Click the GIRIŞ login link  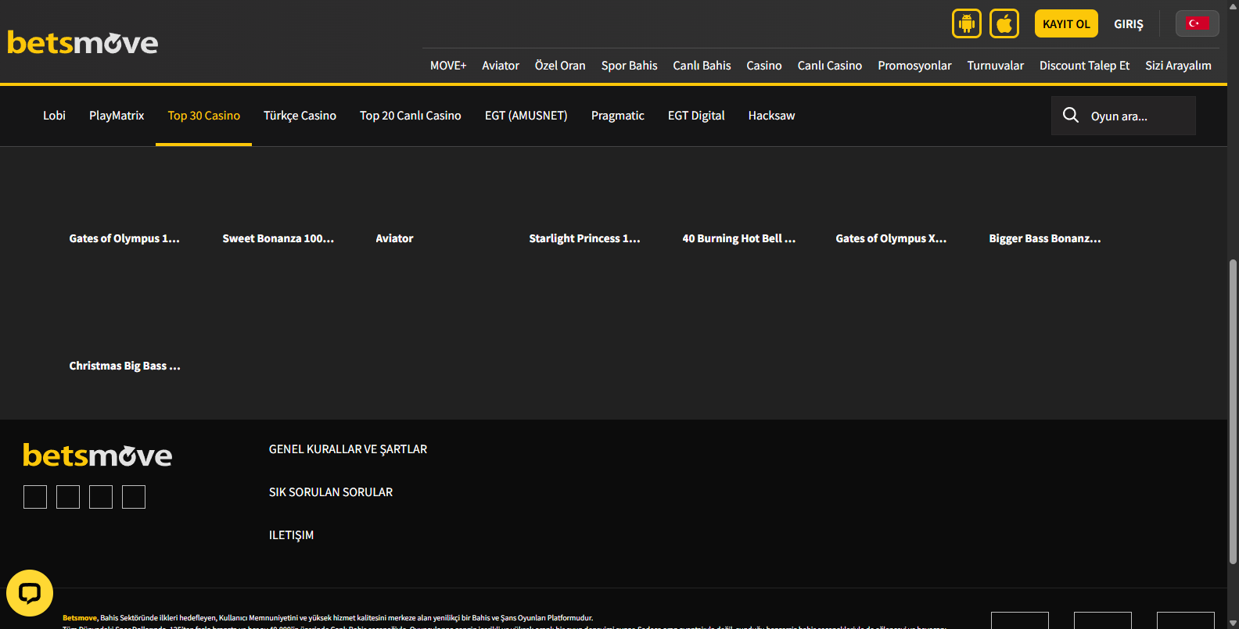click(1128, 24)
